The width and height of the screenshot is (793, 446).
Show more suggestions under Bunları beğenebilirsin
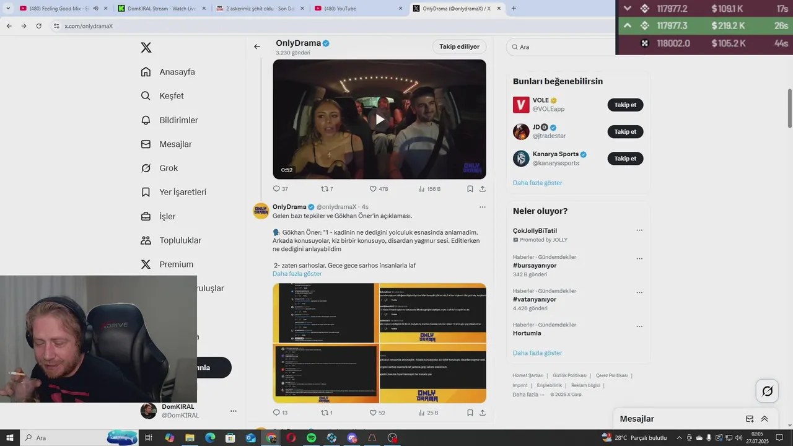537,183
